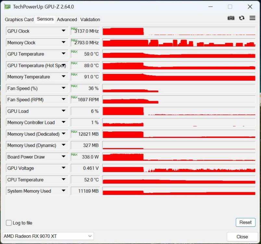Image resolution: width=261 pixels, height=244 pixels.
Task: Close GPU-Z with the title bar X
Action: click(250, 7)
